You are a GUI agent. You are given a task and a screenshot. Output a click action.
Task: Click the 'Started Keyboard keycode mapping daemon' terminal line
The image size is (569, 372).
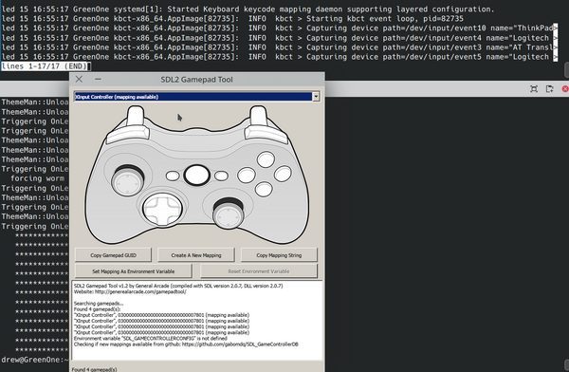248,9
